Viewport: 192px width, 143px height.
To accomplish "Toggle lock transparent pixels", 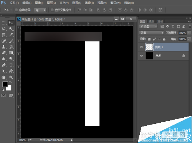I will 149,39.
